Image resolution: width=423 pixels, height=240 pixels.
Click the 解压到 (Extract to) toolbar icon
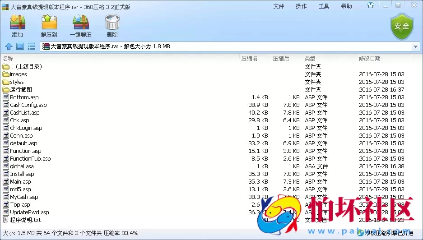point(49,23)
